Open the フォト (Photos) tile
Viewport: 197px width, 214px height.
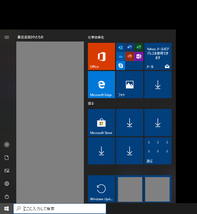(x=129, y=85)
